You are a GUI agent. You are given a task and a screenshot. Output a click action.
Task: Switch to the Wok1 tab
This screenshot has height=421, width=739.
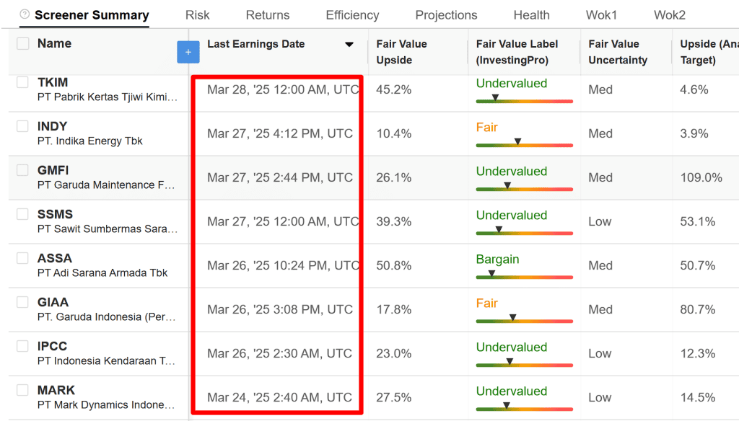click(x=601, y=15)
